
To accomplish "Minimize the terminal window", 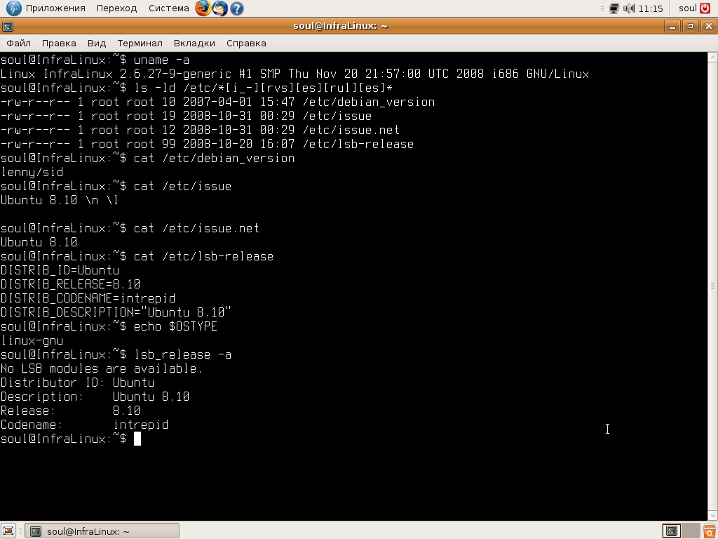I will point(672,26).
